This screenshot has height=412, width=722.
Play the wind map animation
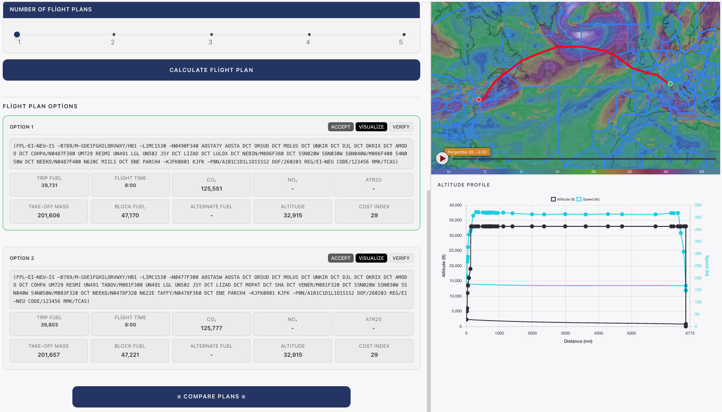442,158
